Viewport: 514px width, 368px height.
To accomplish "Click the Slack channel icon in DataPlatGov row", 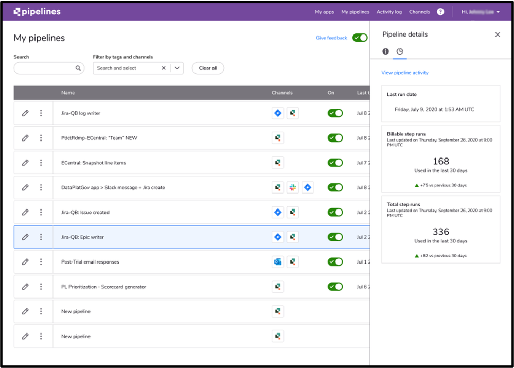I will [293, 188].
